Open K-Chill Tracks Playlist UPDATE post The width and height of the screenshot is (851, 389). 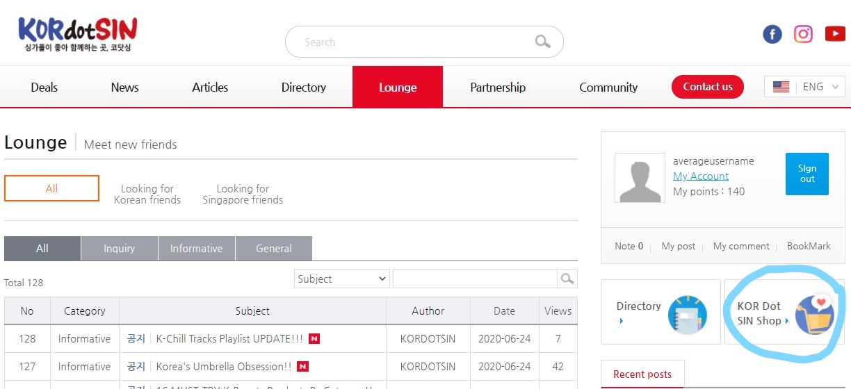pyautogui.click(x=229, y=339)
